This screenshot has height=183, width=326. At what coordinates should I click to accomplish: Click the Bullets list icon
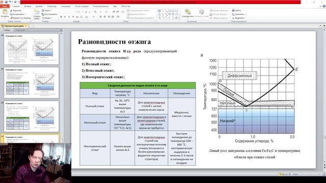pos(101,12)
